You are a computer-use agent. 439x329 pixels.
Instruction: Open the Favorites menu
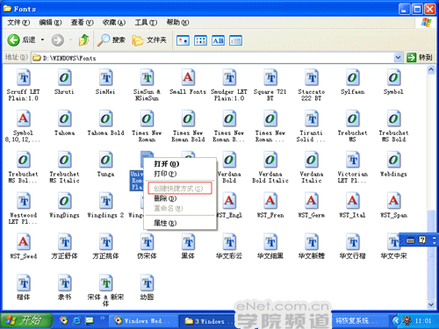[114, 22]
